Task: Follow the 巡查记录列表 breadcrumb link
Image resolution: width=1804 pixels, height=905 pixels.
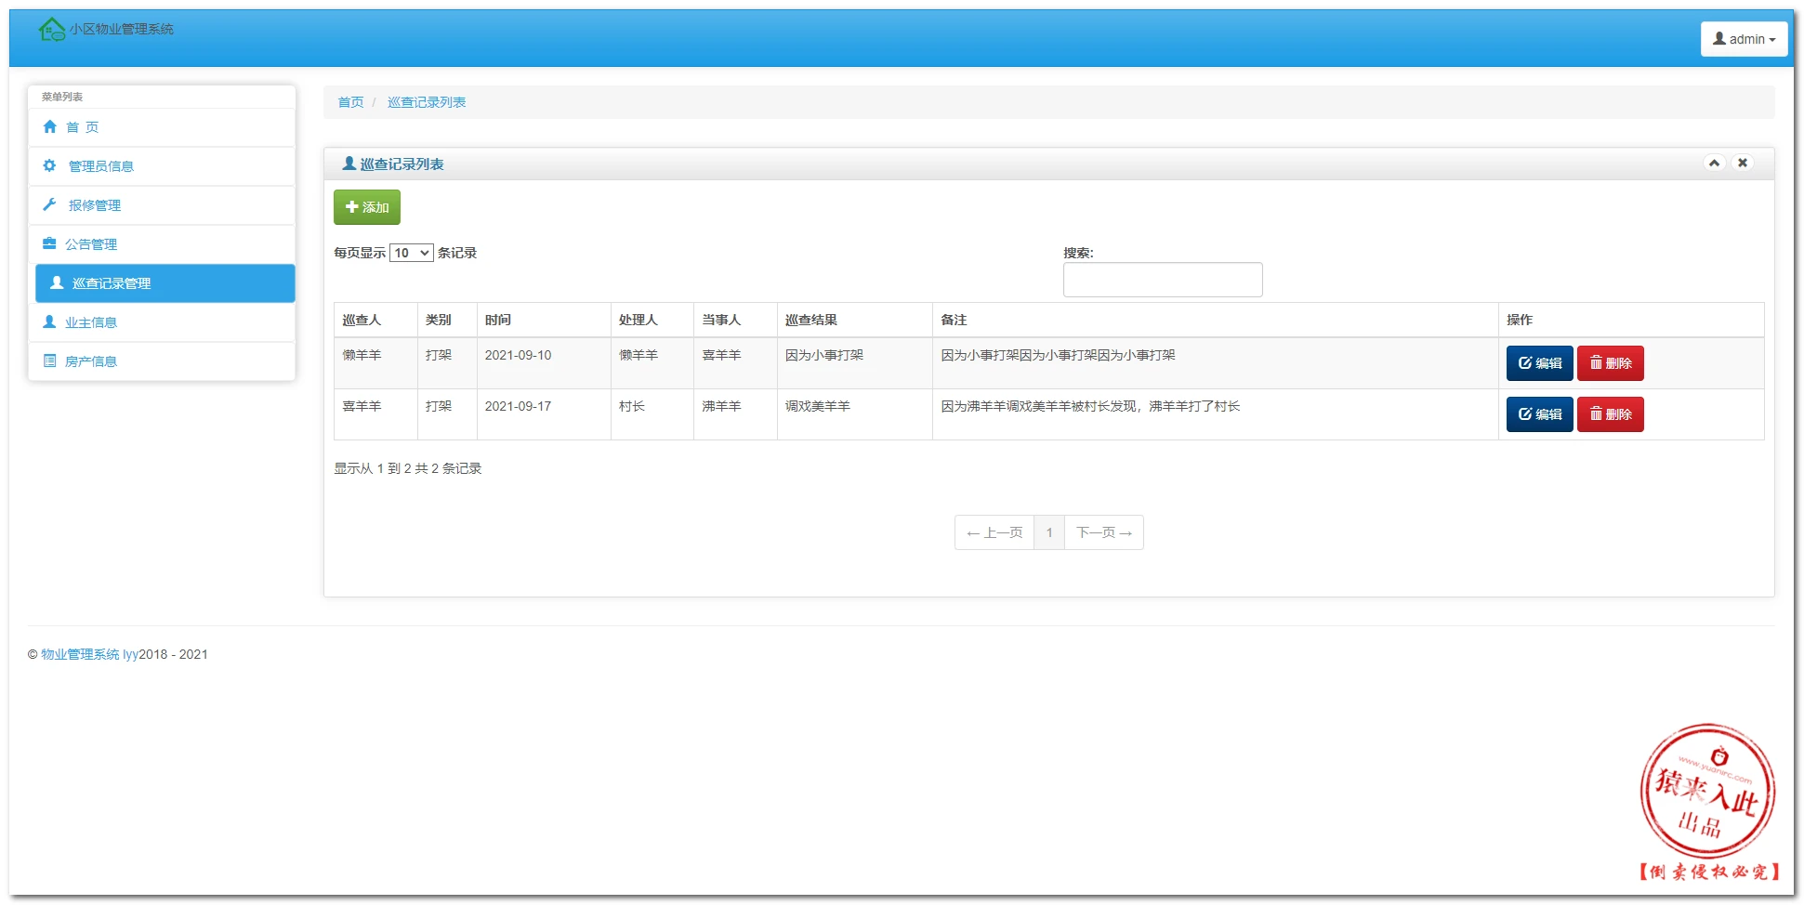Action: [x=427, y=102]
